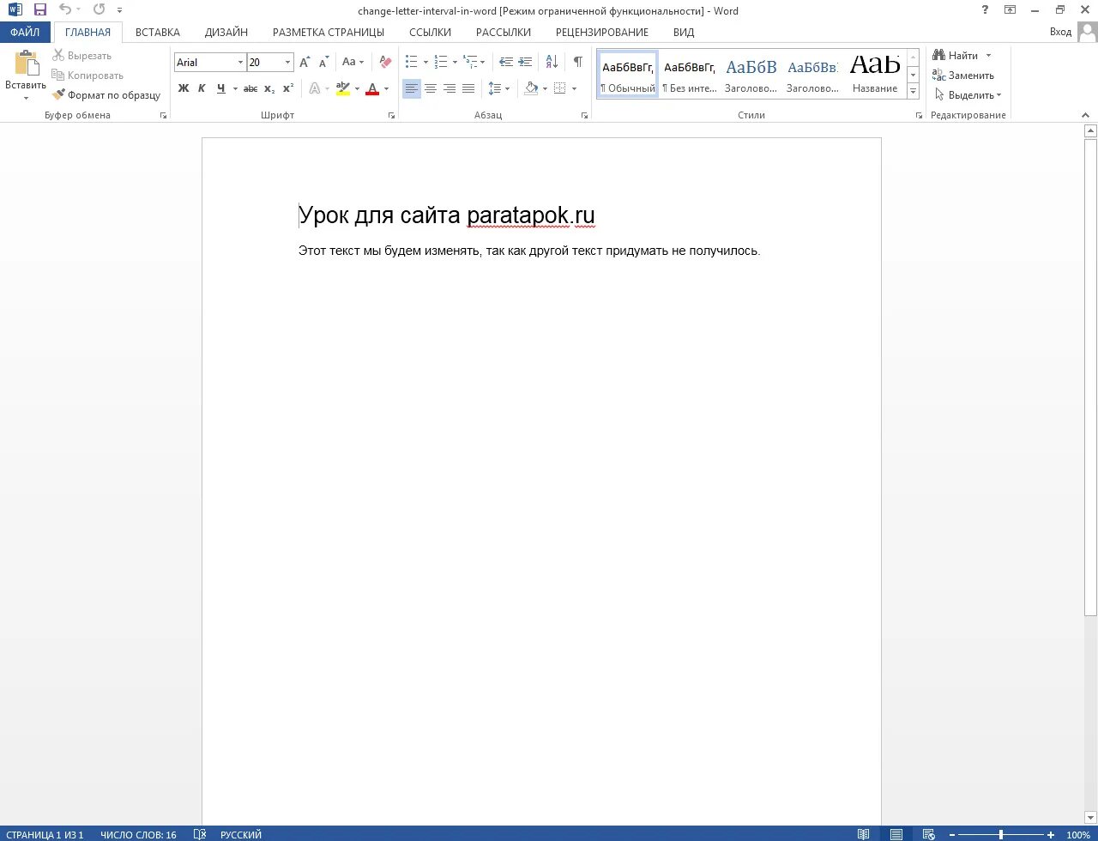The width and height of the screenshot is (1098, 841).
Task: Open the Абзац dialog launcher
Action: click(585, 115)
